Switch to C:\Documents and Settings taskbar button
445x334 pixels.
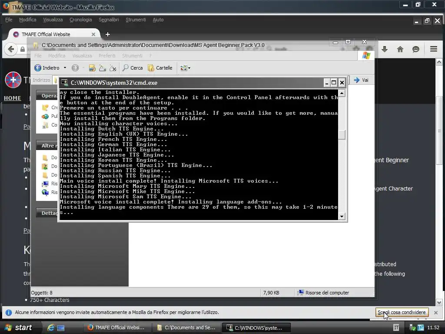coord(186,328)
